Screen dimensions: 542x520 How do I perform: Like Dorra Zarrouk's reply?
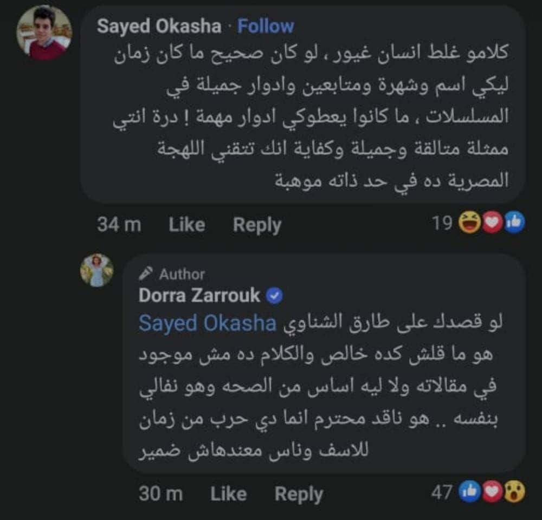[229, 493]
